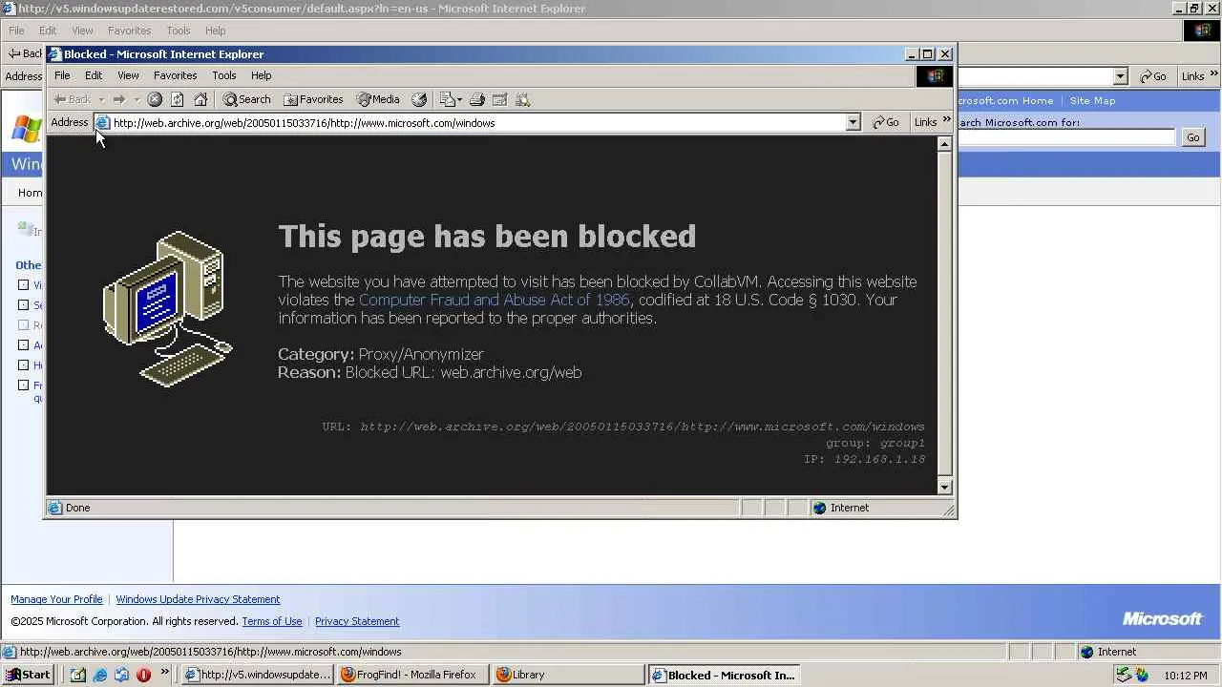Open the Windows Update Privacy Statement link
The image size is (1222, 687).
[x=198, y=599]
